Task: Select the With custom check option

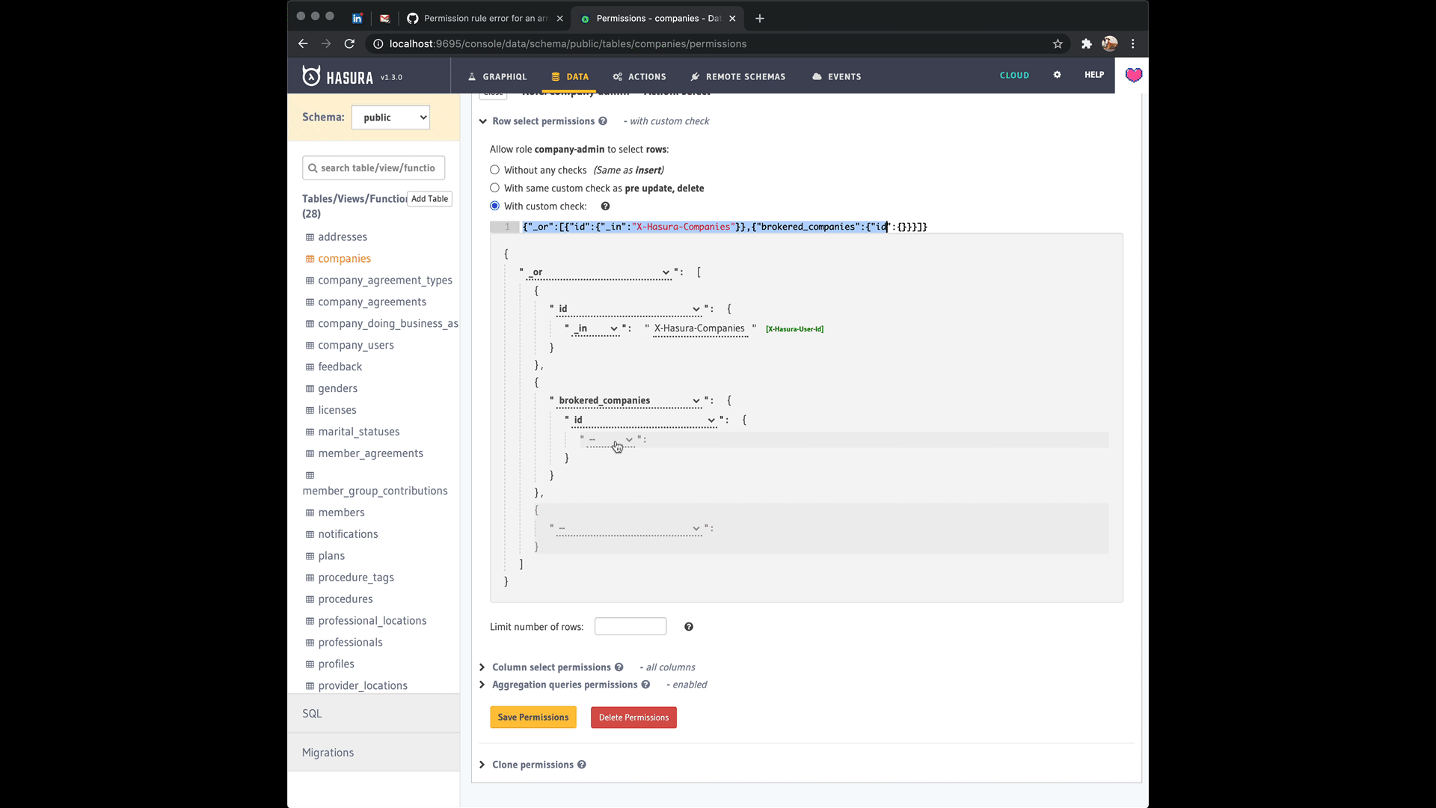Action: [x=495, y=206]
